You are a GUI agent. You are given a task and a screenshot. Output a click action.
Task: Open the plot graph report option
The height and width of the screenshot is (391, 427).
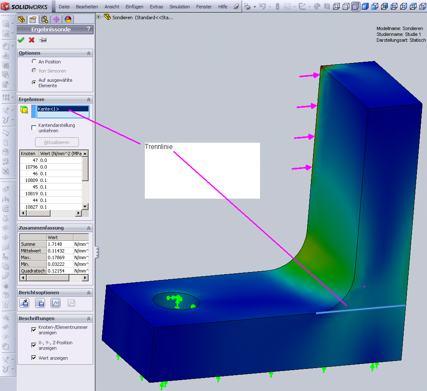[x=56, y=303]
